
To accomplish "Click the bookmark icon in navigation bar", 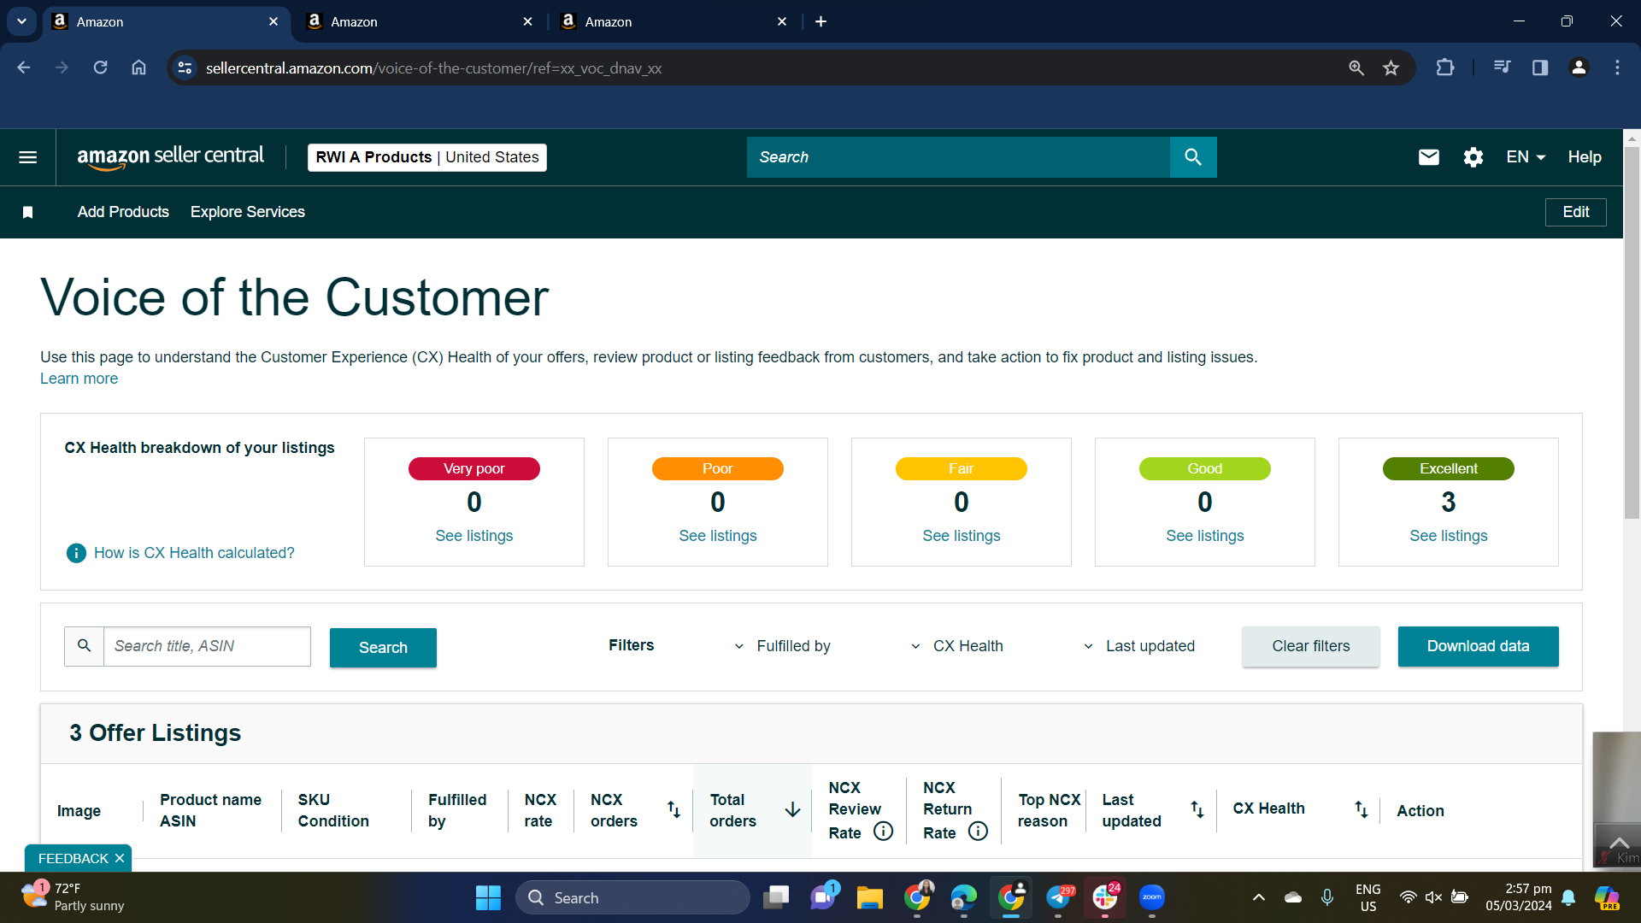I will 27,212.
